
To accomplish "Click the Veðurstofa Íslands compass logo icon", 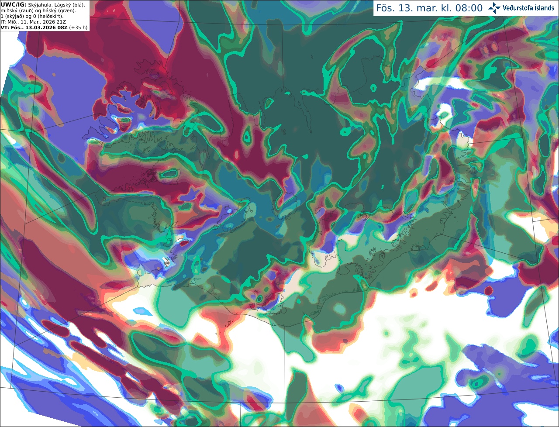I will tap(494, 8).
